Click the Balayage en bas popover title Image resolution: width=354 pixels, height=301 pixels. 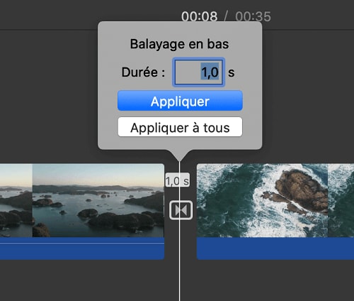point(179,44)
